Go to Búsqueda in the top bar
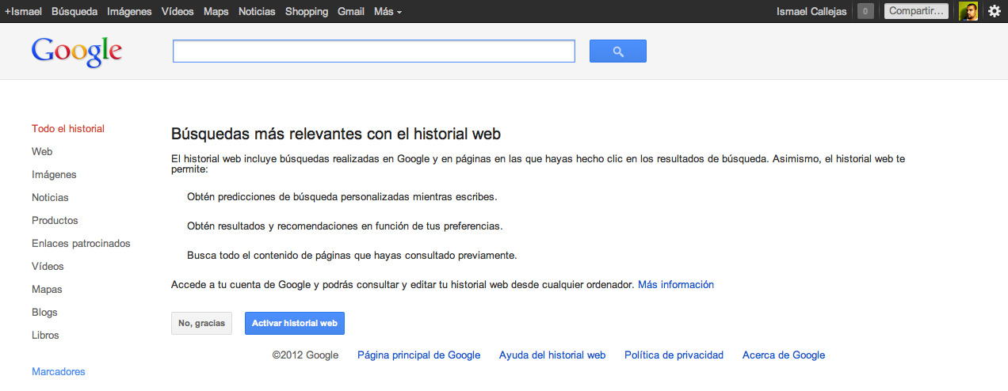The image size is (1008, 391). click(x=74, y=12)
